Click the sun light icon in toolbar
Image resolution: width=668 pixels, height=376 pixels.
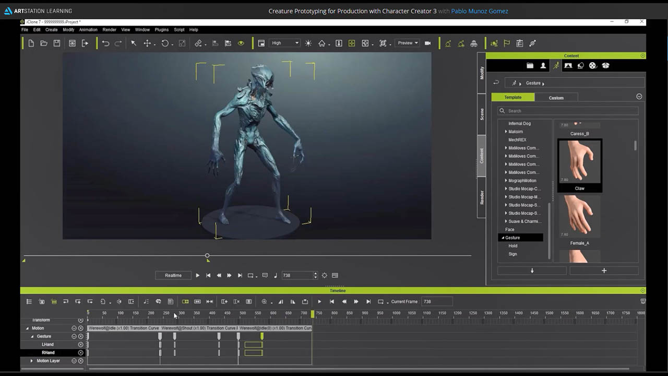coord(308,43)
